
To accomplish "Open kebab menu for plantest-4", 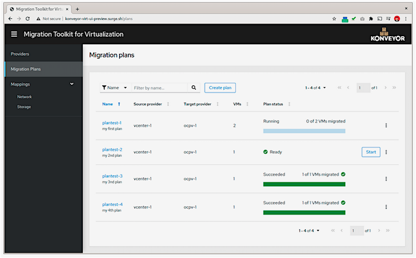I will (386, 207).
